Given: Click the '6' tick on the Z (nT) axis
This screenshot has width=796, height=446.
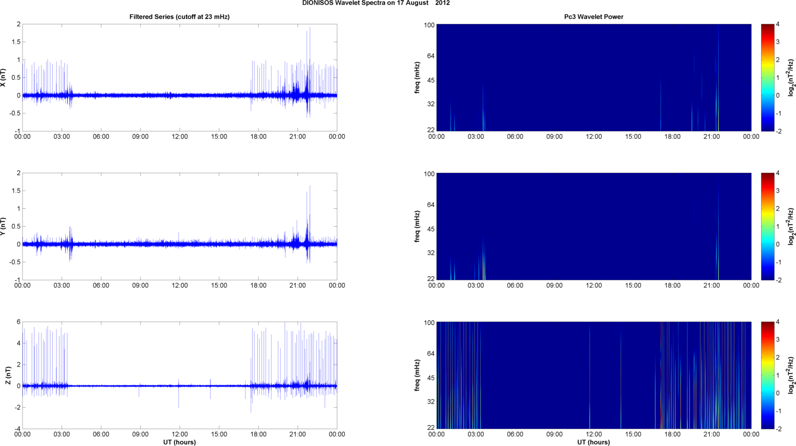Looking at the screenshot, I should point(18,322).
